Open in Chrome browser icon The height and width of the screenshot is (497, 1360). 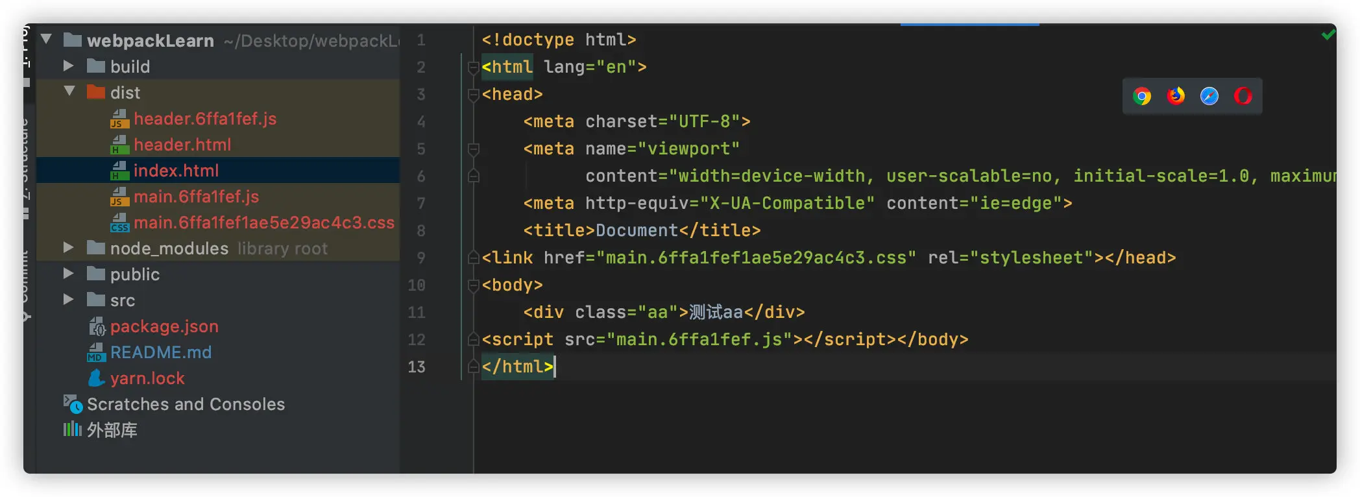(x=1142, y=96)
